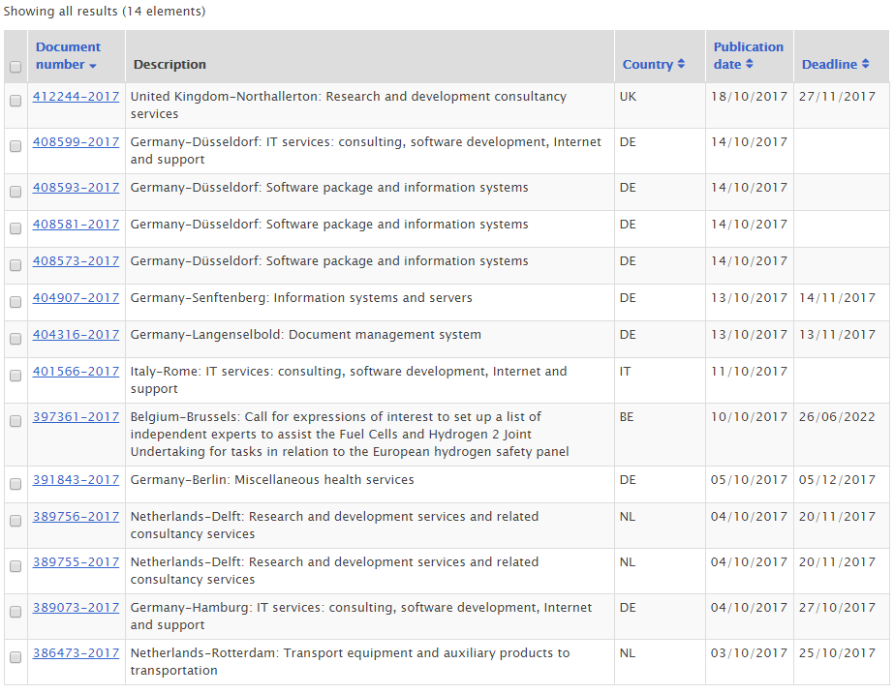
Task: Check the box for document 412244-2017
Action: [x=15, y=101]
